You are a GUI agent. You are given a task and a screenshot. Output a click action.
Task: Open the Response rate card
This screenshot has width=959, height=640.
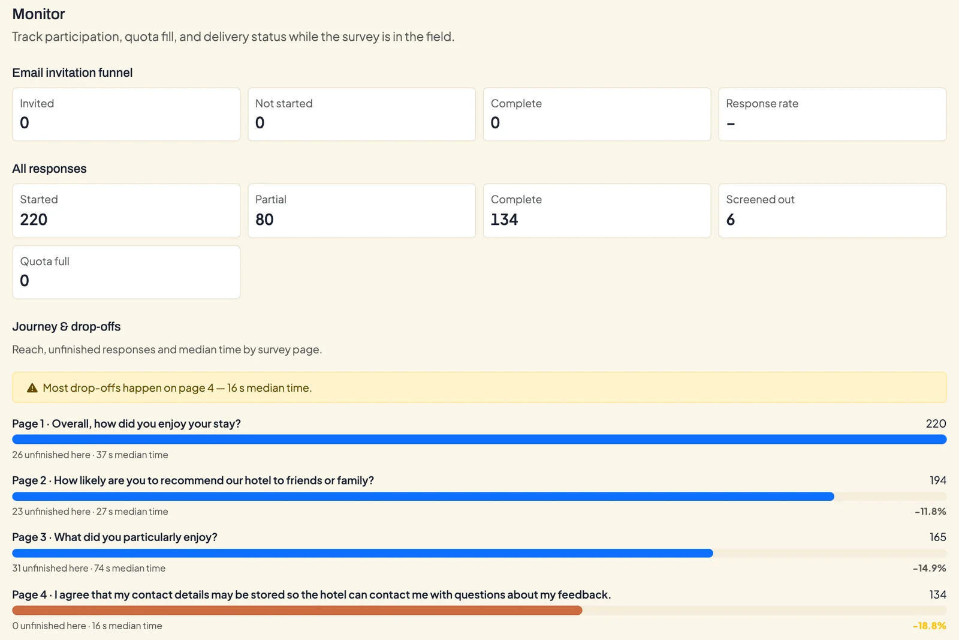pos(833,115)
